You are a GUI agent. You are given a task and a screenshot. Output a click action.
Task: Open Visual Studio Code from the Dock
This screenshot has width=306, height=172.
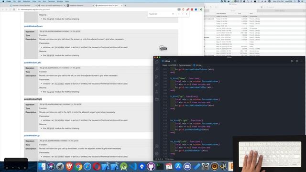click(133, 167)
